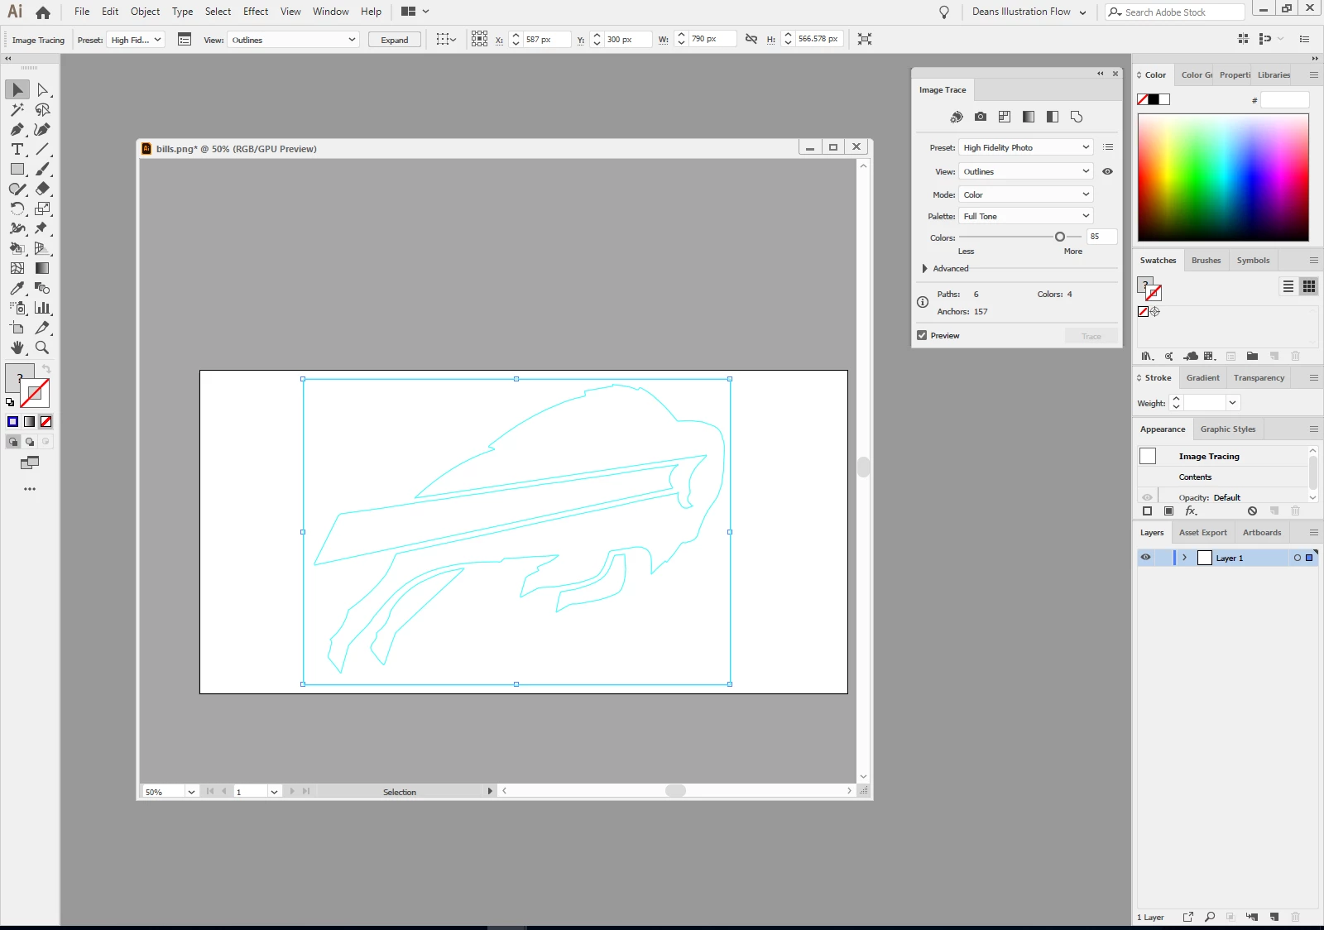Toggle constrain width and height proportions link
Viewport: 1324px width, 930px height.
(751, 39)
